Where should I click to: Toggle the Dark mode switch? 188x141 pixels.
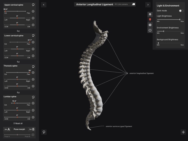pos(181,11)
